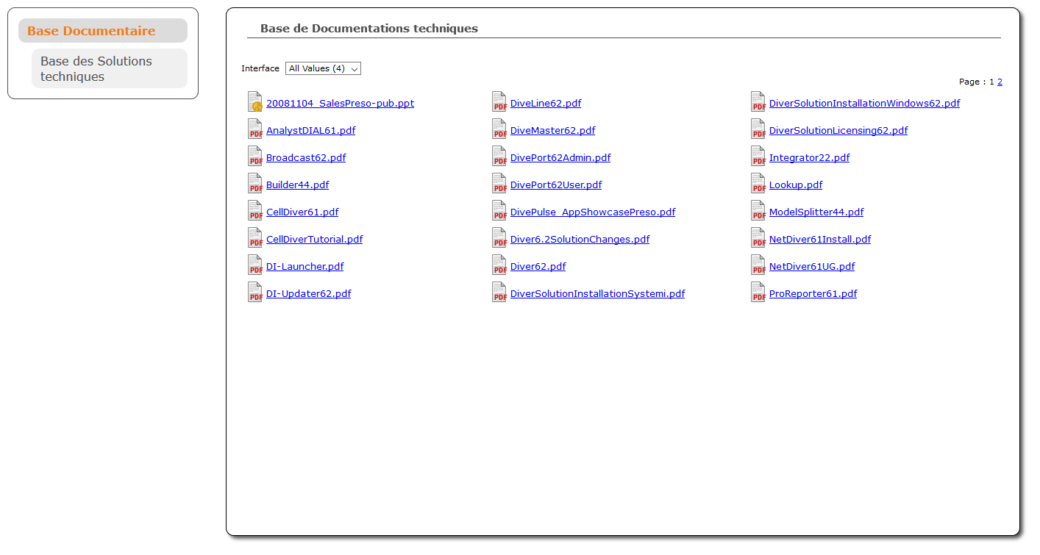
Task: Click the PDF icon next to Integrator22.pdf
Action: click(758, 156)
